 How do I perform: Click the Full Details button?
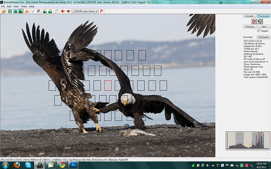coord(264,37)
